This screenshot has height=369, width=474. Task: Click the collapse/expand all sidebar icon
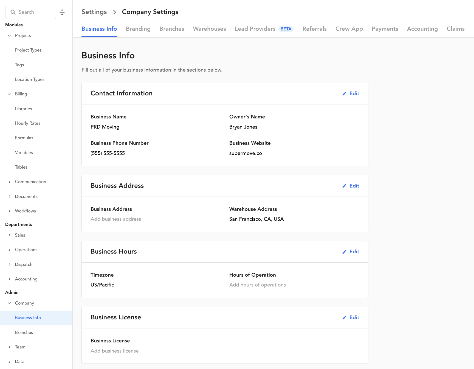point(62,12)
